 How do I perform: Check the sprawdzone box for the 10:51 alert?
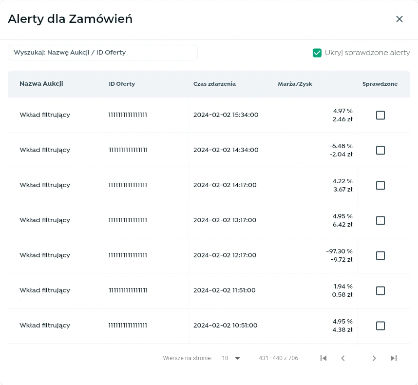coord(380,326)
